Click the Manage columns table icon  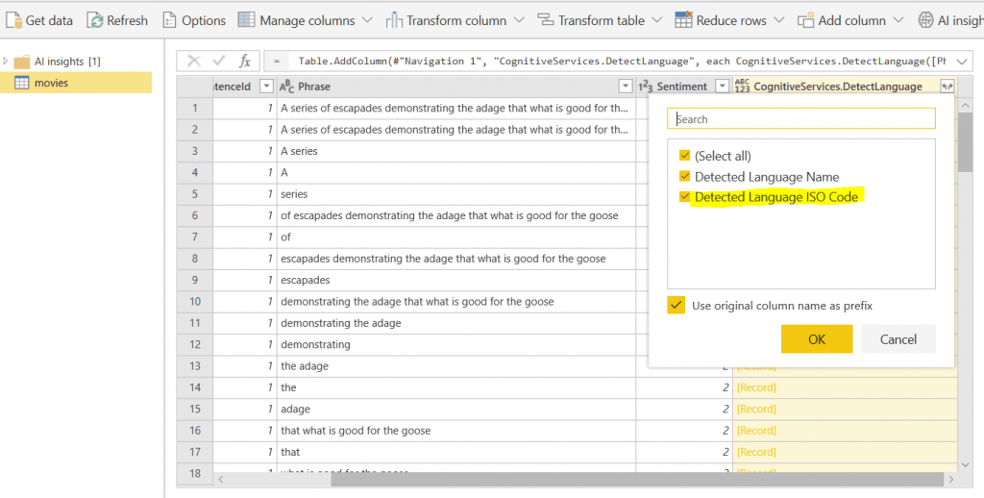point(247,19)
